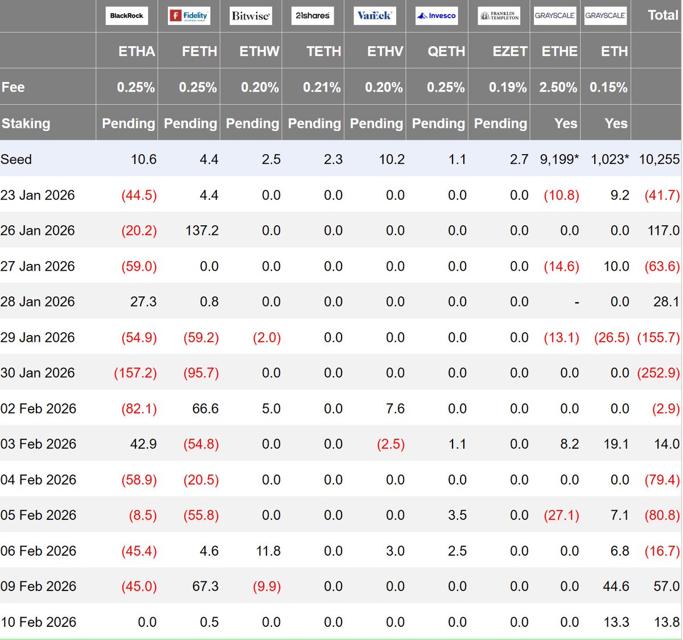
Task: Click the 0.15% fee for ETH
Action: click(608, 88)
